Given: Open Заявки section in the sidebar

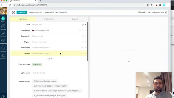Looking at the screenshot, I should pos(3,19).
